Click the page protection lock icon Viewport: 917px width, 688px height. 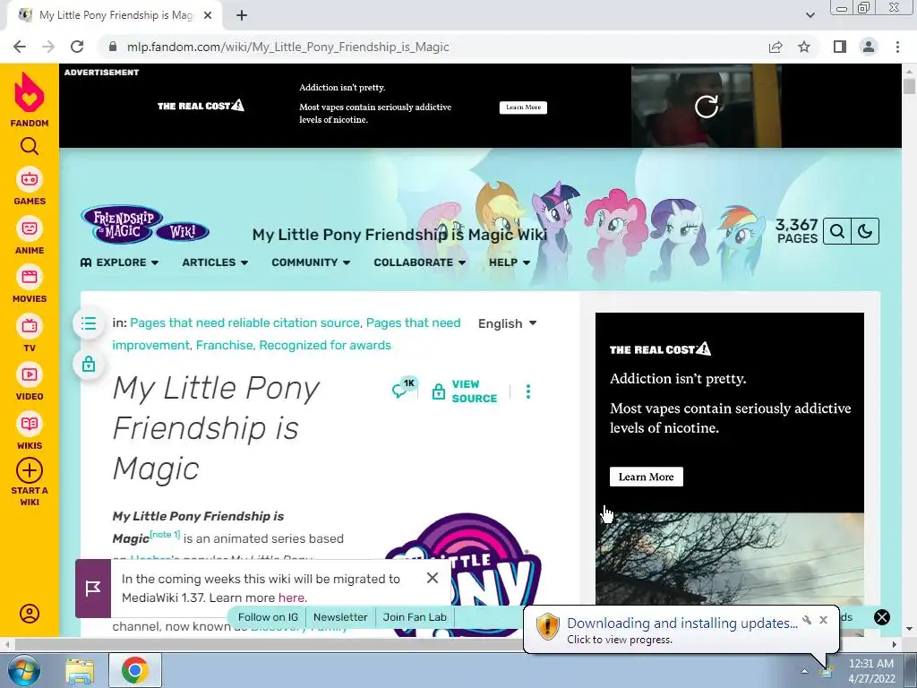coord(89,364)
